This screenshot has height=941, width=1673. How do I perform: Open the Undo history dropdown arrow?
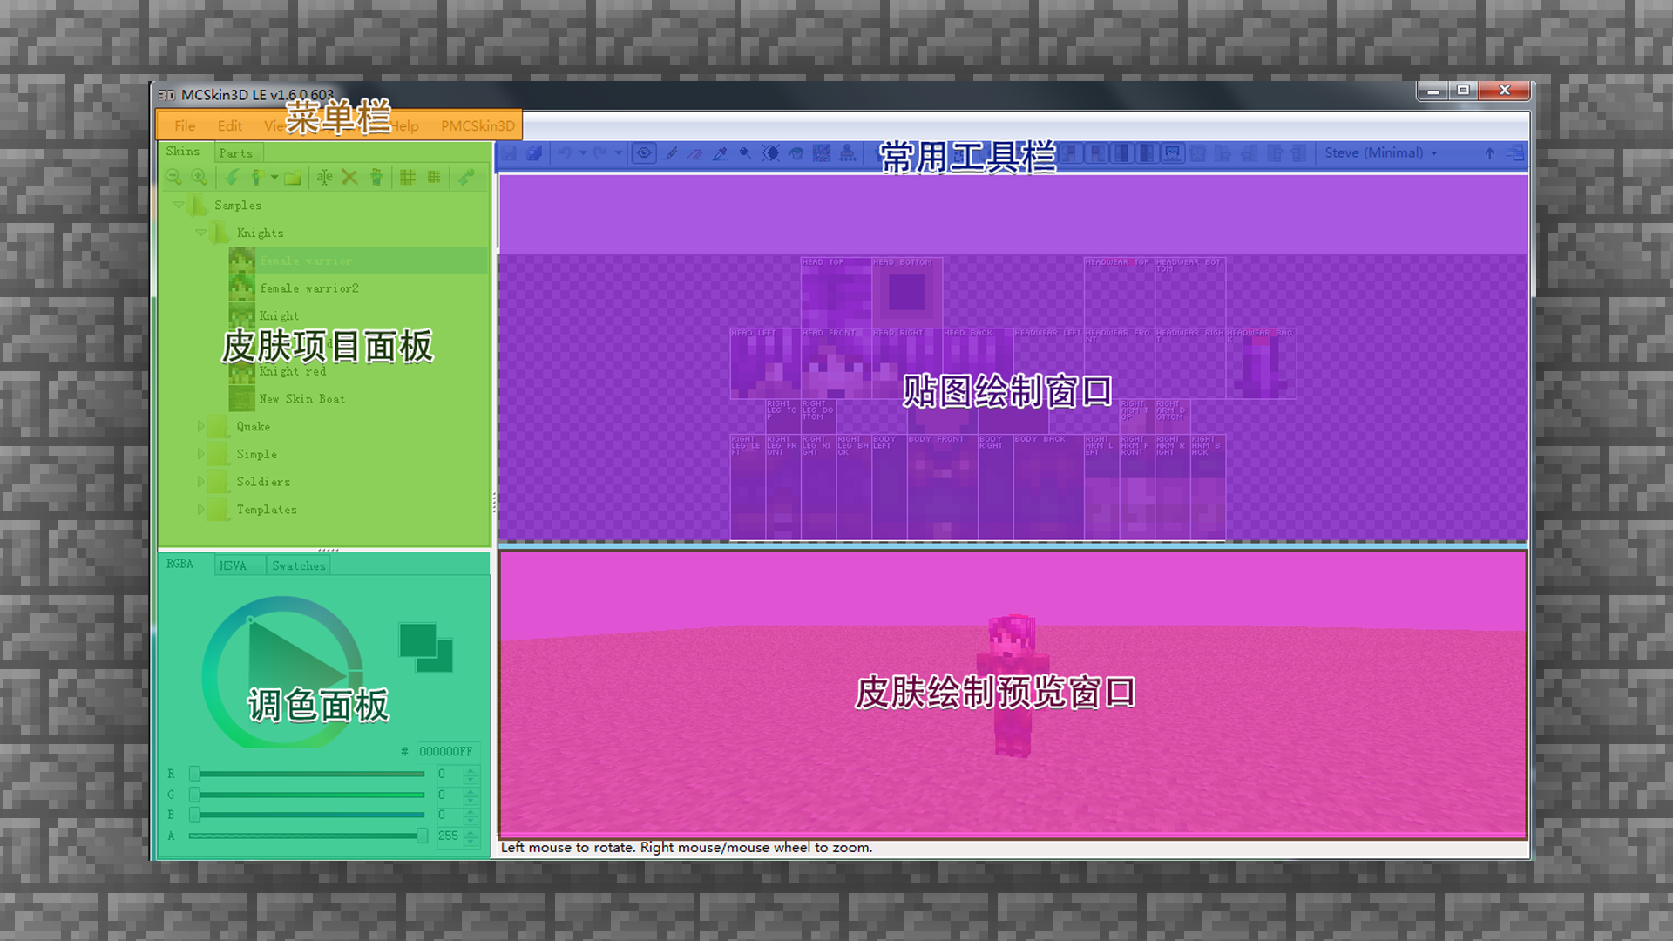[x=583, y=153]
